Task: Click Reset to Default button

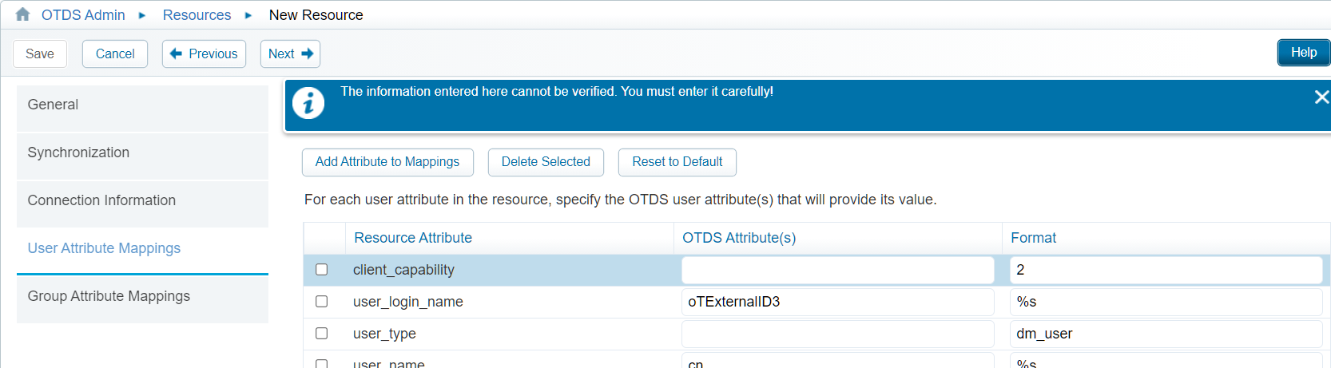Action: [677, 162]
